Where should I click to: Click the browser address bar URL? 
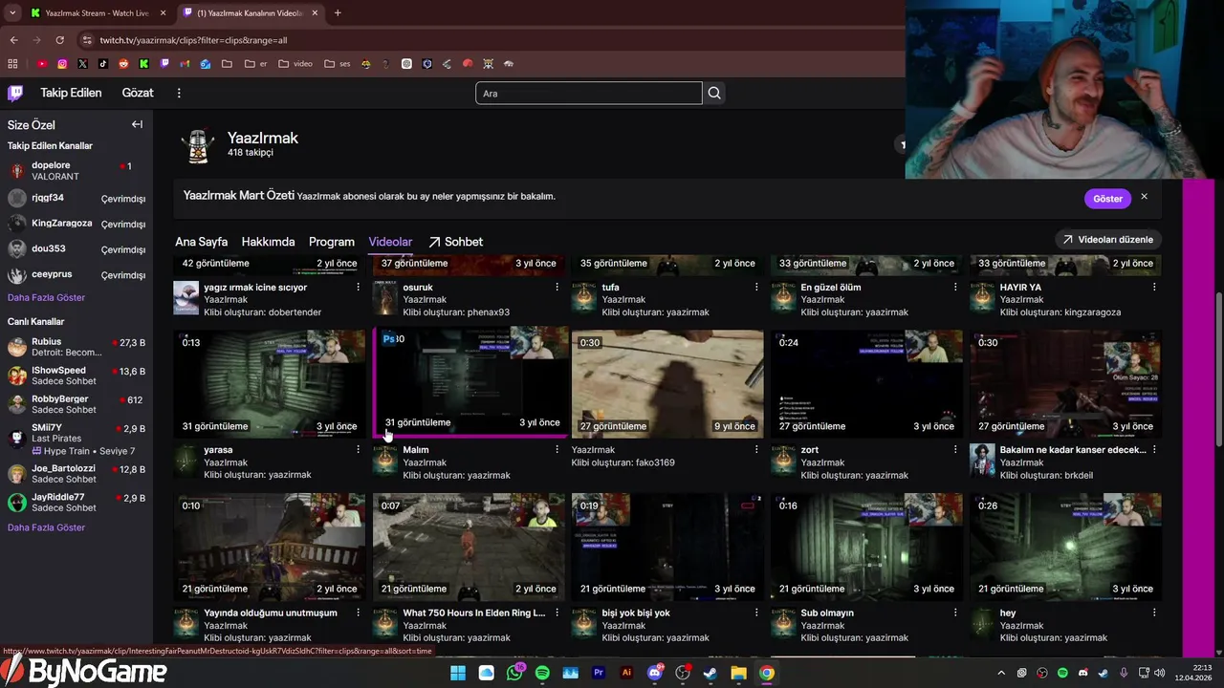193,40
